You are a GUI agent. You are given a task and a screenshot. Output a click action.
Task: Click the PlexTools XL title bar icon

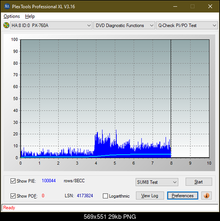[x=7, y=7]
